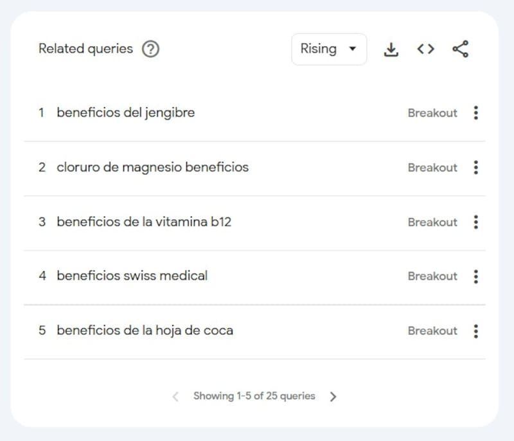Open query beneficios de la hoja de coca
The height and width of the screenshot is (441, 514).
pyautogui.click(x=145, y=330)
